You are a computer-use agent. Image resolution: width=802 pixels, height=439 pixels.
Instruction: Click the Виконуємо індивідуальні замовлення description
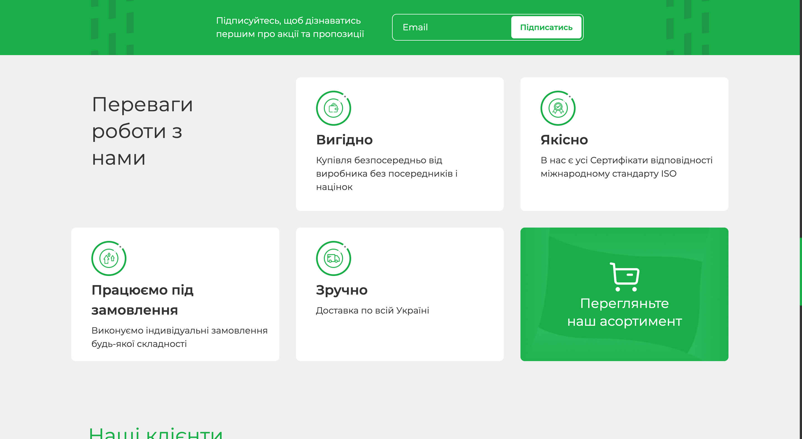pyautogui.click(x=179, y=337)
